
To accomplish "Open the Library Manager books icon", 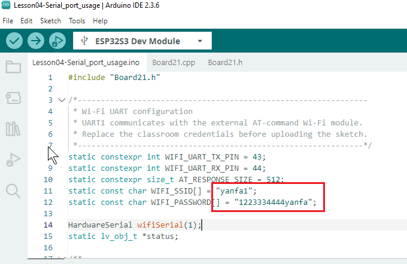I will coord(13,129).
